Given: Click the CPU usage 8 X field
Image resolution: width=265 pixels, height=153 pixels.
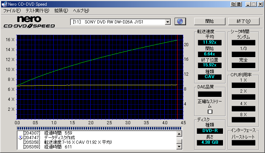Looking at the screenshot, I should (x=243, y=120).
